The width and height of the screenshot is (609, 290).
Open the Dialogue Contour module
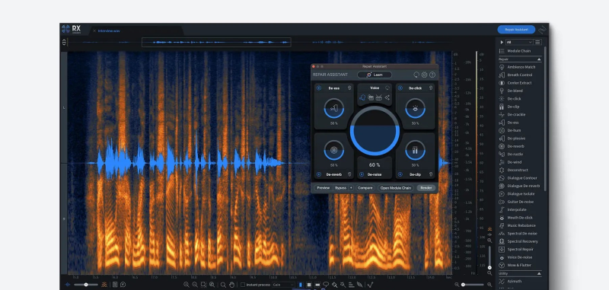coord(518,178)
